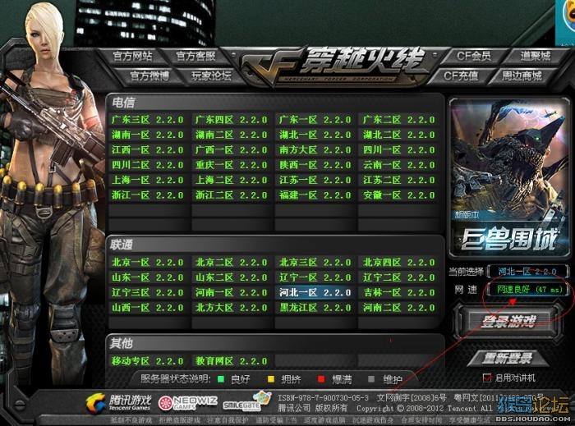Viewport: 575px width, 426px height.
Task: Select server 江苏一区 2.2.0
Action: (315, 180)
